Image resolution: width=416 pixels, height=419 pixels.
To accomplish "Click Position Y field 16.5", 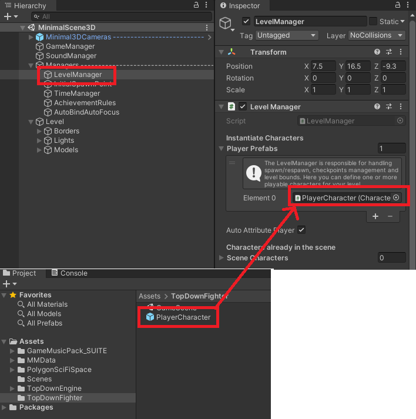I will tap(358, 66).
